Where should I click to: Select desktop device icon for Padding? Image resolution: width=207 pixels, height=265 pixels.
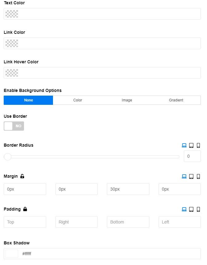point(184,209)
